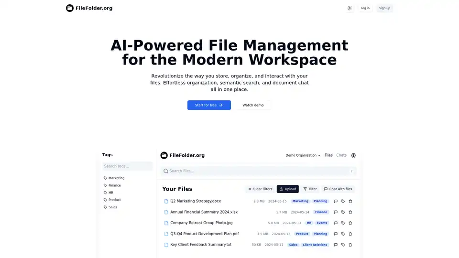Edit tags for Company Retreat Group Photo.jpg
This screenshot has width=459, height=258.
pos(343,223)
